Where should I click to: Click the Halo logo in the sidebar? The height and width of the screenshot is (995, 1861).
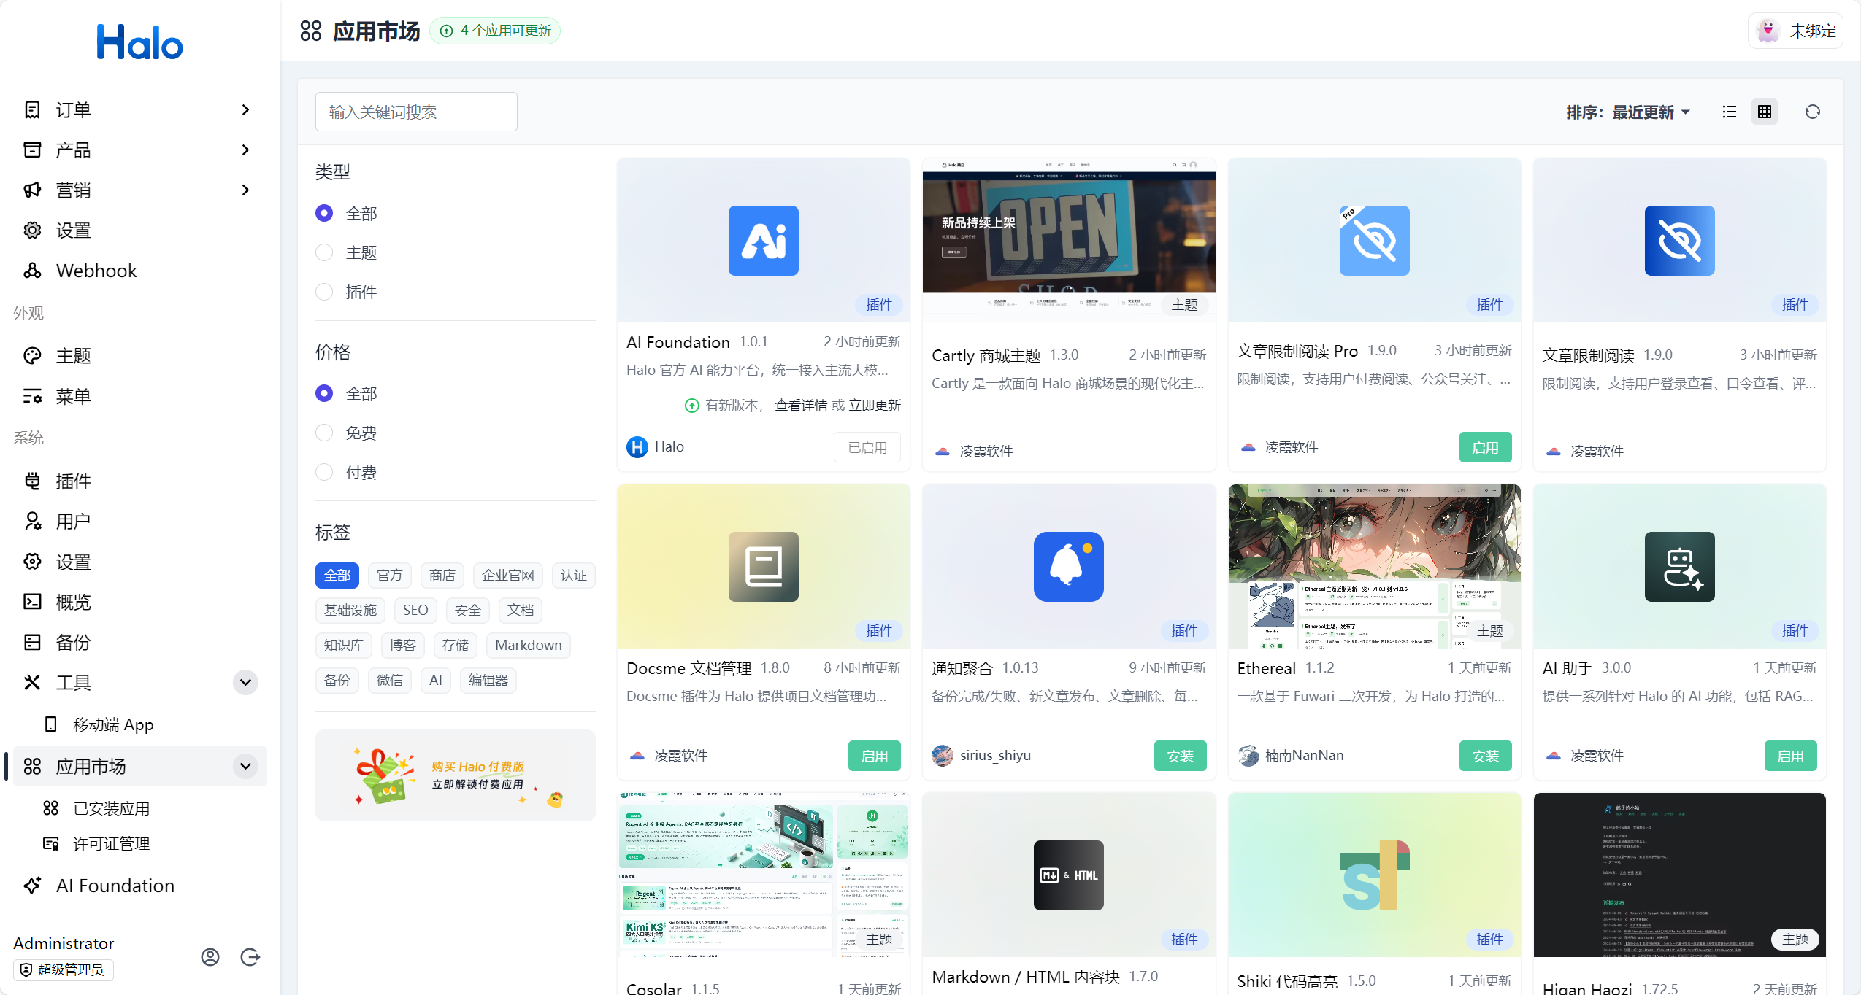[139, 42]
